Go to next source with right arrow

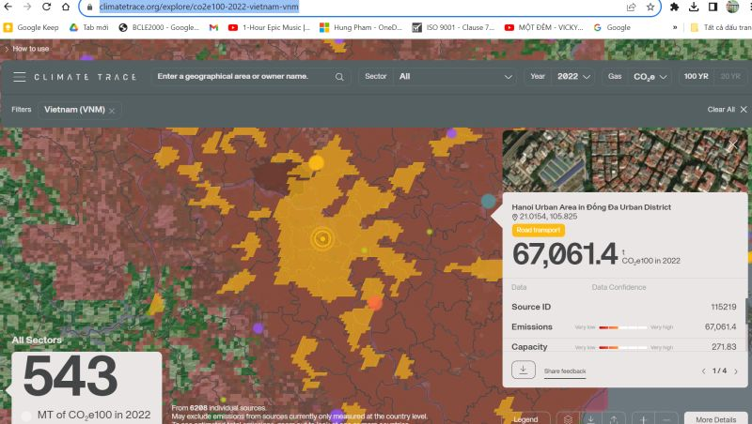coord(733,371)
